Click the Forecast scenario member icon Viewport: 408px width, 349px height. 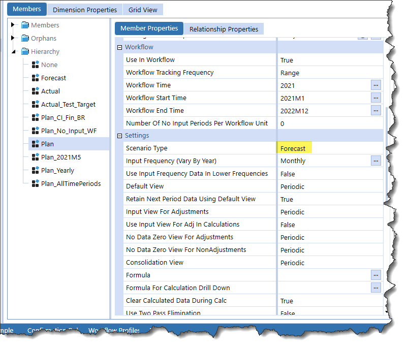[36, 78]
